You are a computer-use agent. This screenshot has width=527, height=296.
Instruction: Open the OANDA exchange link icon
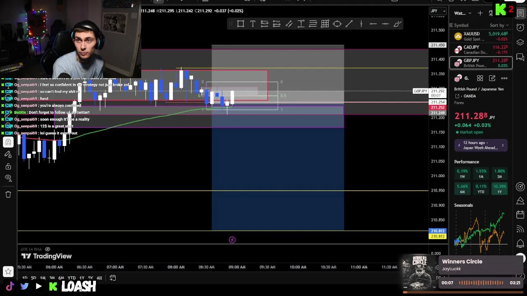point(457,96)
